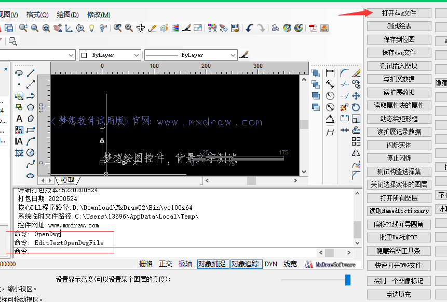Select the Move tool (four-arrow icon)

tap(356, 96)
